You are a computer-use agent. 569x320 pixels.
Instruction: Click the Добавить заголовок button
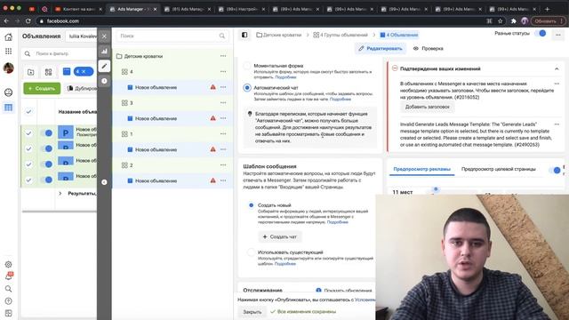[x=427, y=107]
